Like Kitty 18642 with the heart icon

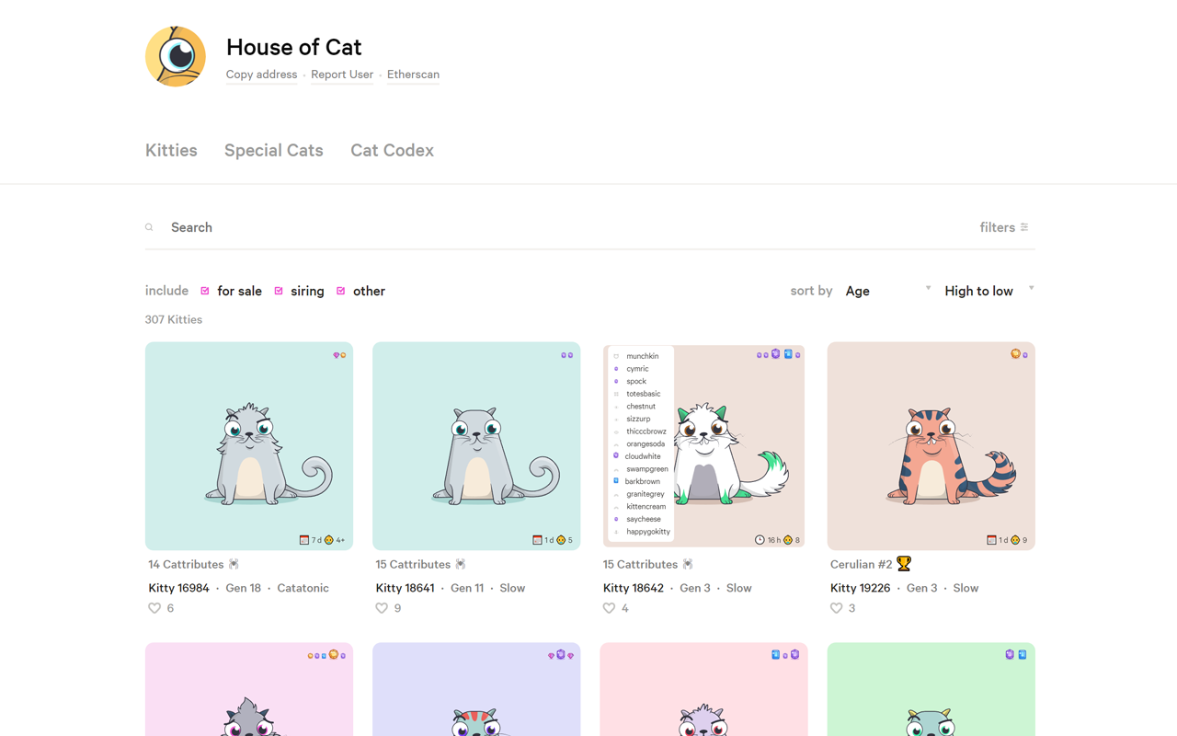[x=609, y=608]
